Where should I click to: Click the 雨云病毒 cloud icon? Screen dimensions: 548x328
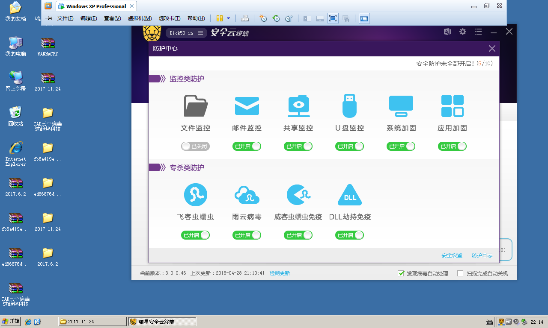click(x=247, y=195)
